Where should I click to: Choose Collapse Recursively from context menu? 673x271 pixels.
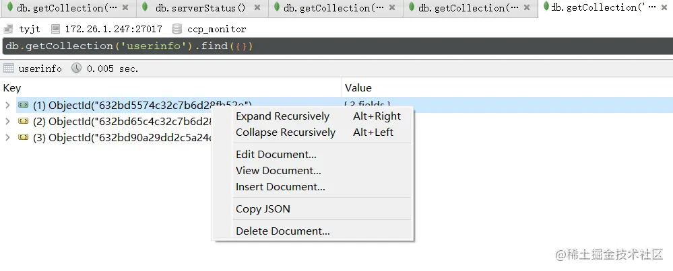(285, 132)
